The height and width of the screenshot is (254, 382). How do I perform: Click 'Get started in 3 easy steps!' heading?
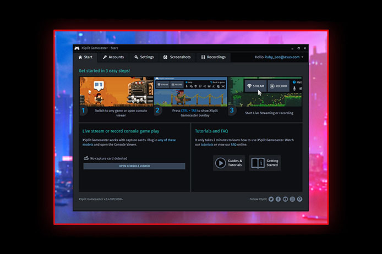tap(104, 71)
